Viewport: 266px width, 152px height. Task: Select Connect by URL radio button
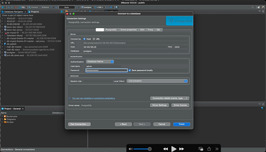[94, 39]
